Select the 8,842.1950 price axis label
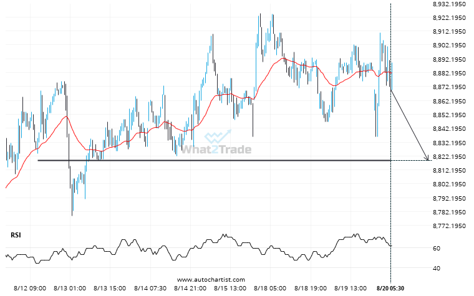Screen dimensions: 474x296 click(449, 128)
